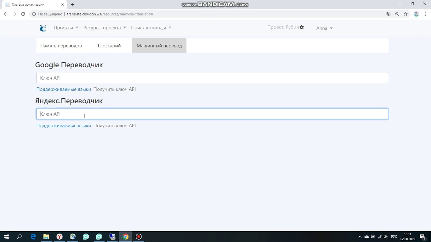This screenshot has height=242, width=431.
Task: Bookmark this page with star icon
Action: [x=406, y=14]
